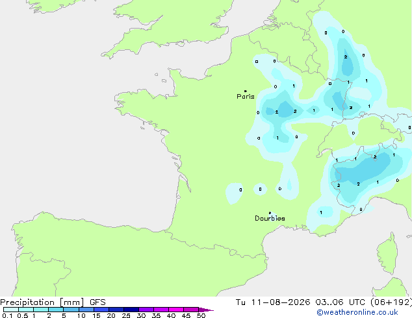The height and width of the screenshot is (318, 412).
Task: Click the above-50 arrow tip of legend
Action: tap(206, 310)
